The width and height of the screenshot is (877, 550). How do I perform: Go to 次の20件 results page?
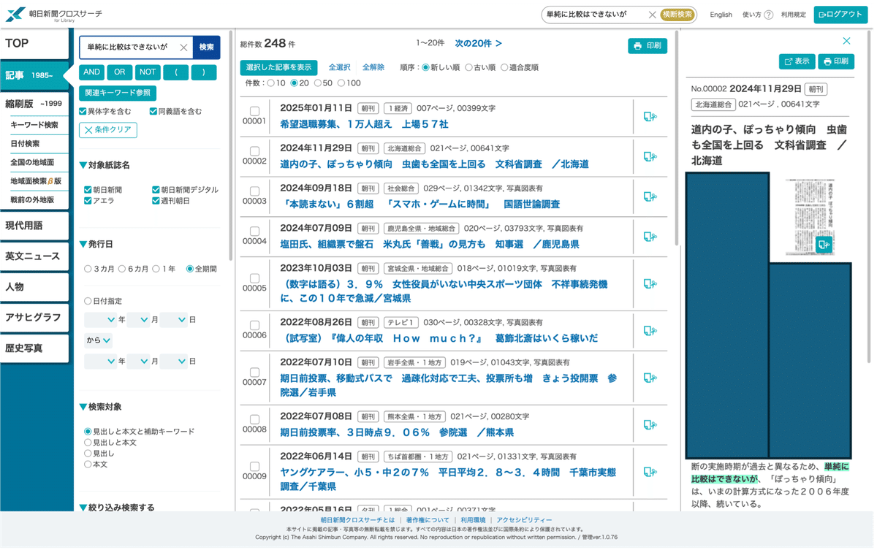(478, 44)
